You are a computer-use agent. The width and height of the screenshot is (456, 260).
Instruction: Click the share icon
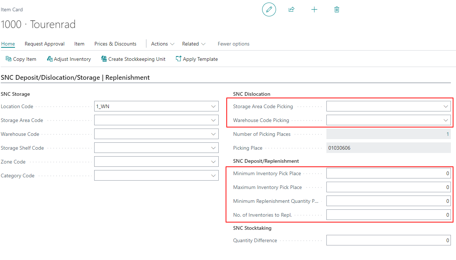coord(291,9)
